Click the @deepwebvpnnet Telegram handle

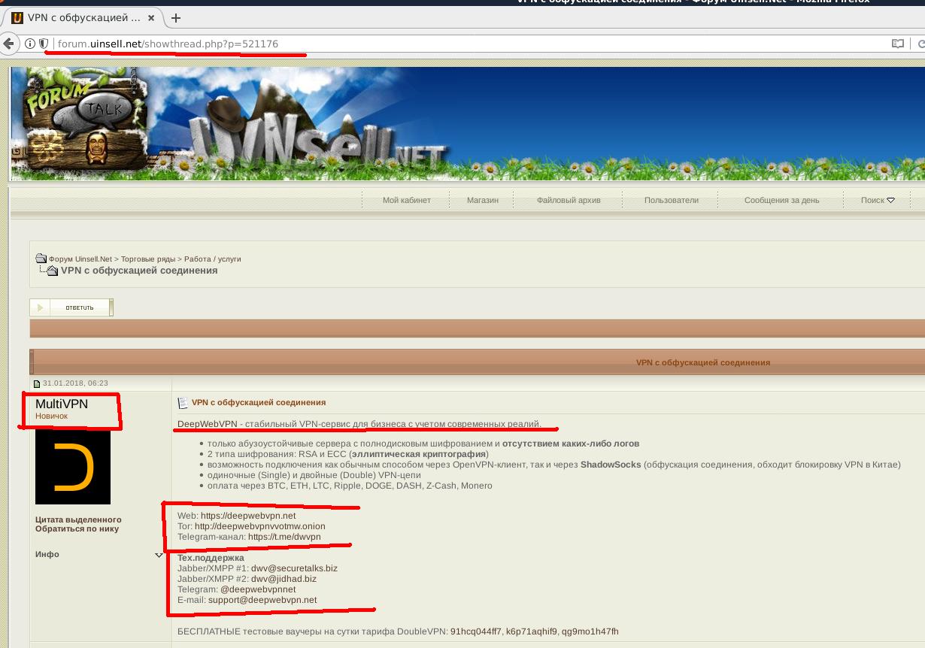[258, 589]
